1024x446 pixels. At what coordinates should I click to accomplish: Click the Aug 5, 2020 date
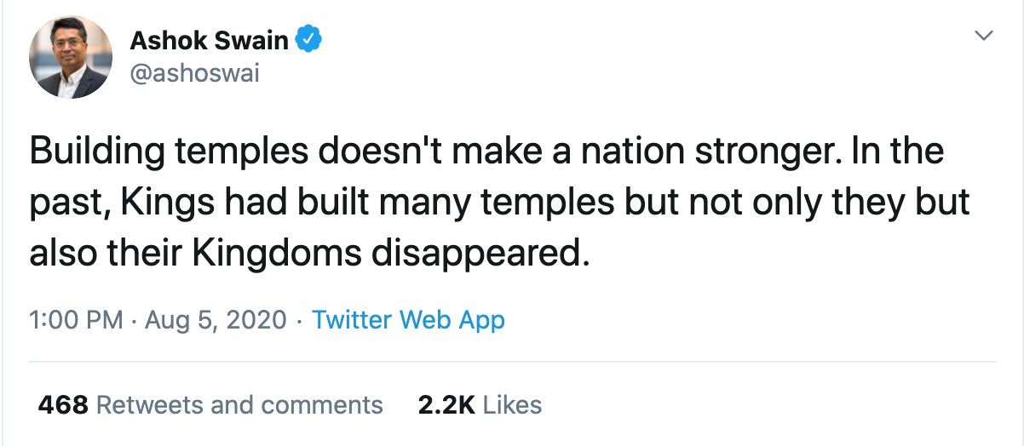point(216,320)
